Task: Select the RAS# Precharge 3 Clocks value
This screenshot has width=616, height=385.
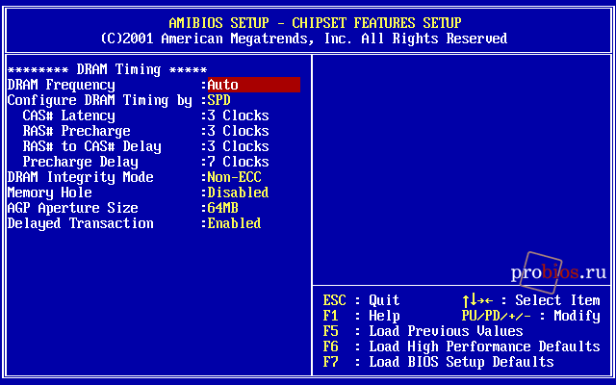Action: (238, 131)
